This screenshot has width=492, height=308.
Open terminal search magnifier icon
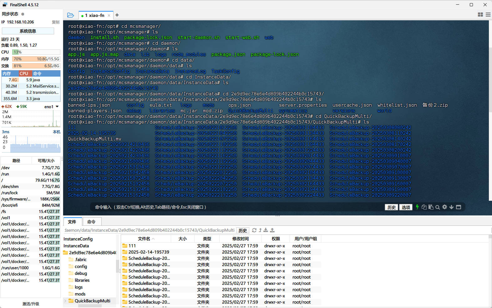point(438,207)
